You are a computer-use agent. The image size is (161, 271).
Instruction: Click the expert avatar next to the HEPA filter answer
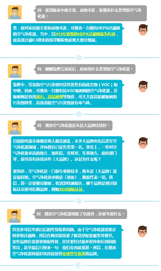pyautogui.click(x=143, y=30)
